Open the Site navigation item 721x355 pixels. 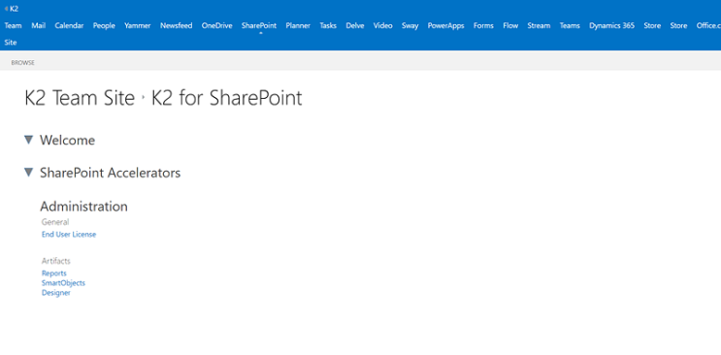tap(11, 43)
